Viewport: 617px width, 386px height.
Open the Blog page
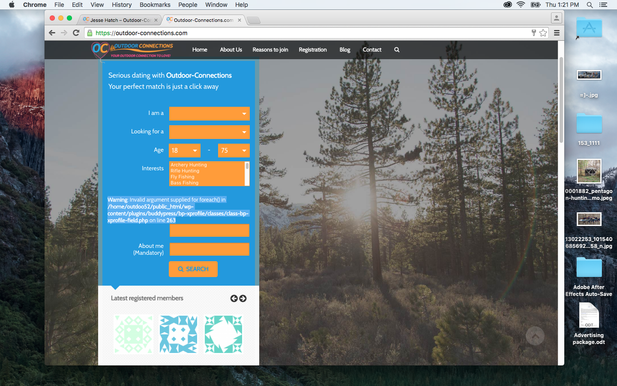pos(345,50)
